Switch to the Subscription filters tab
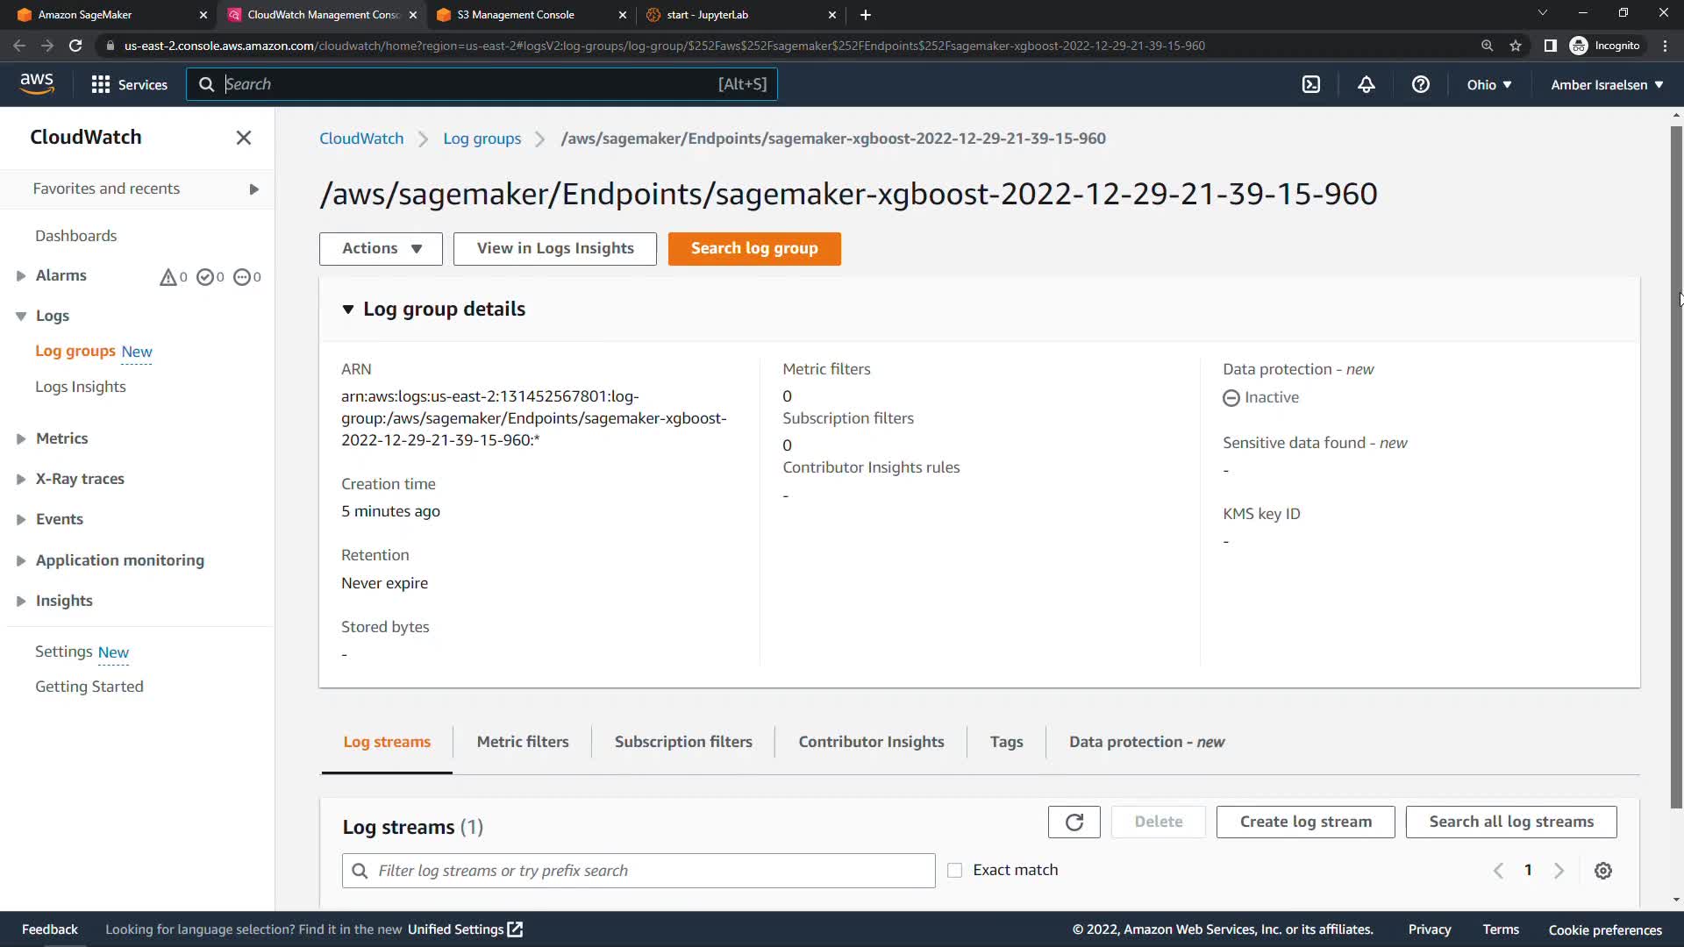 click(682, 742)
